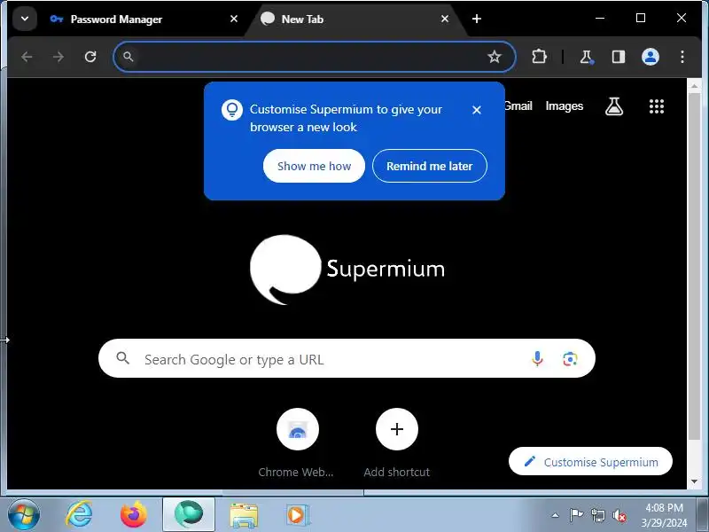Open the network tray icon
The image size is (709, 532).
click(x=598, y=515)
